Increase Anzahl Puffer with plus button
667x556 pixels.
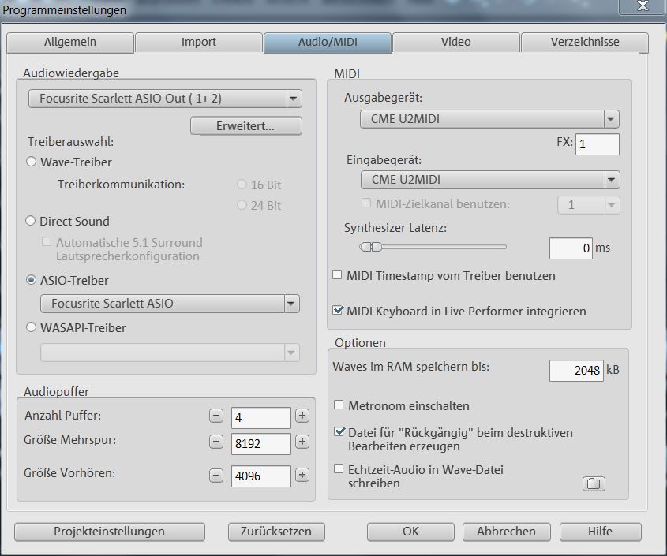point(302,416)
